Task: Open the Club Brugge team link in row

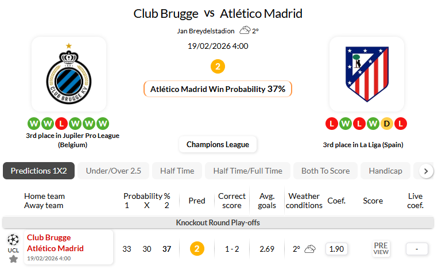Action: (x=49, y=237)
